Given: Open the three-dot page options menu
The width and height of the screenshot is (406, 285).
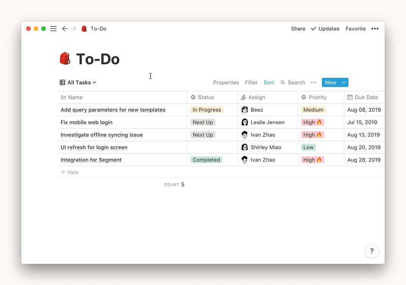Looking at the screenshot, I should (x=375, y=29).
